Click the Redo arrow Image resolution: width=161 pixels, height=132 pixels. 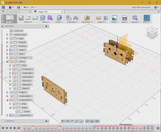[x=32, y=7]
